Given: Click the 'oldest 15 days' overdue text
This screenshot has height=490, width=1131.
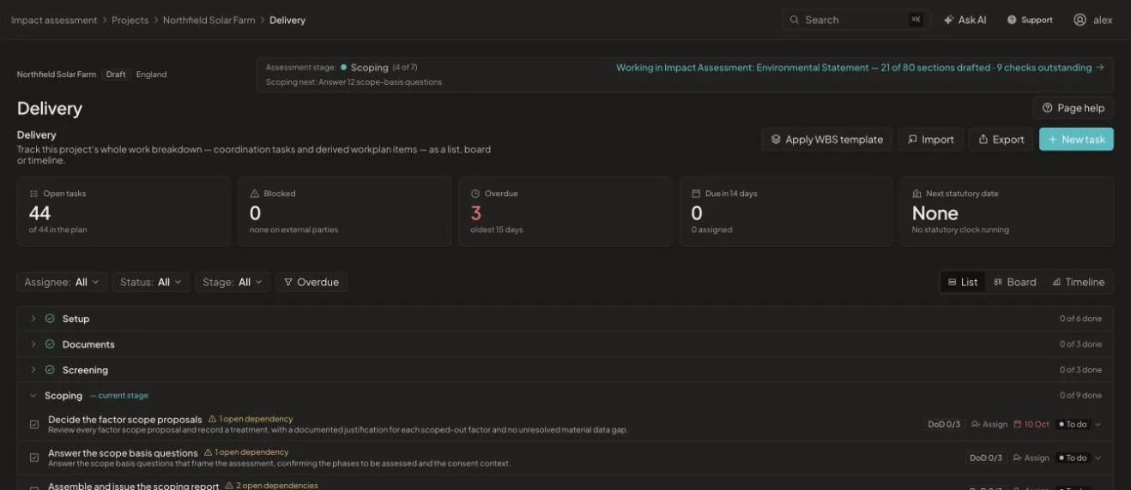Looking at the screenshot, I should [x=497, y=230].
